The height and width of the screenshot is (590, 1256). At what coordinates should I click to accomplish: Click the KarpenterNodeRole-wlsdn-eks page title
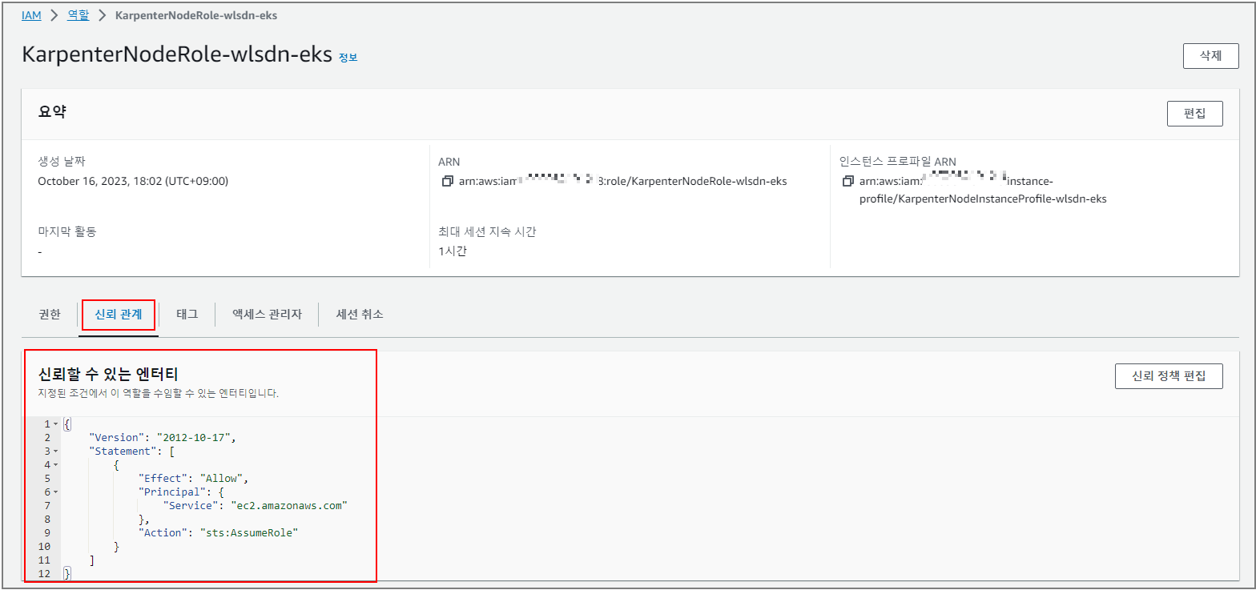[177, 54]
